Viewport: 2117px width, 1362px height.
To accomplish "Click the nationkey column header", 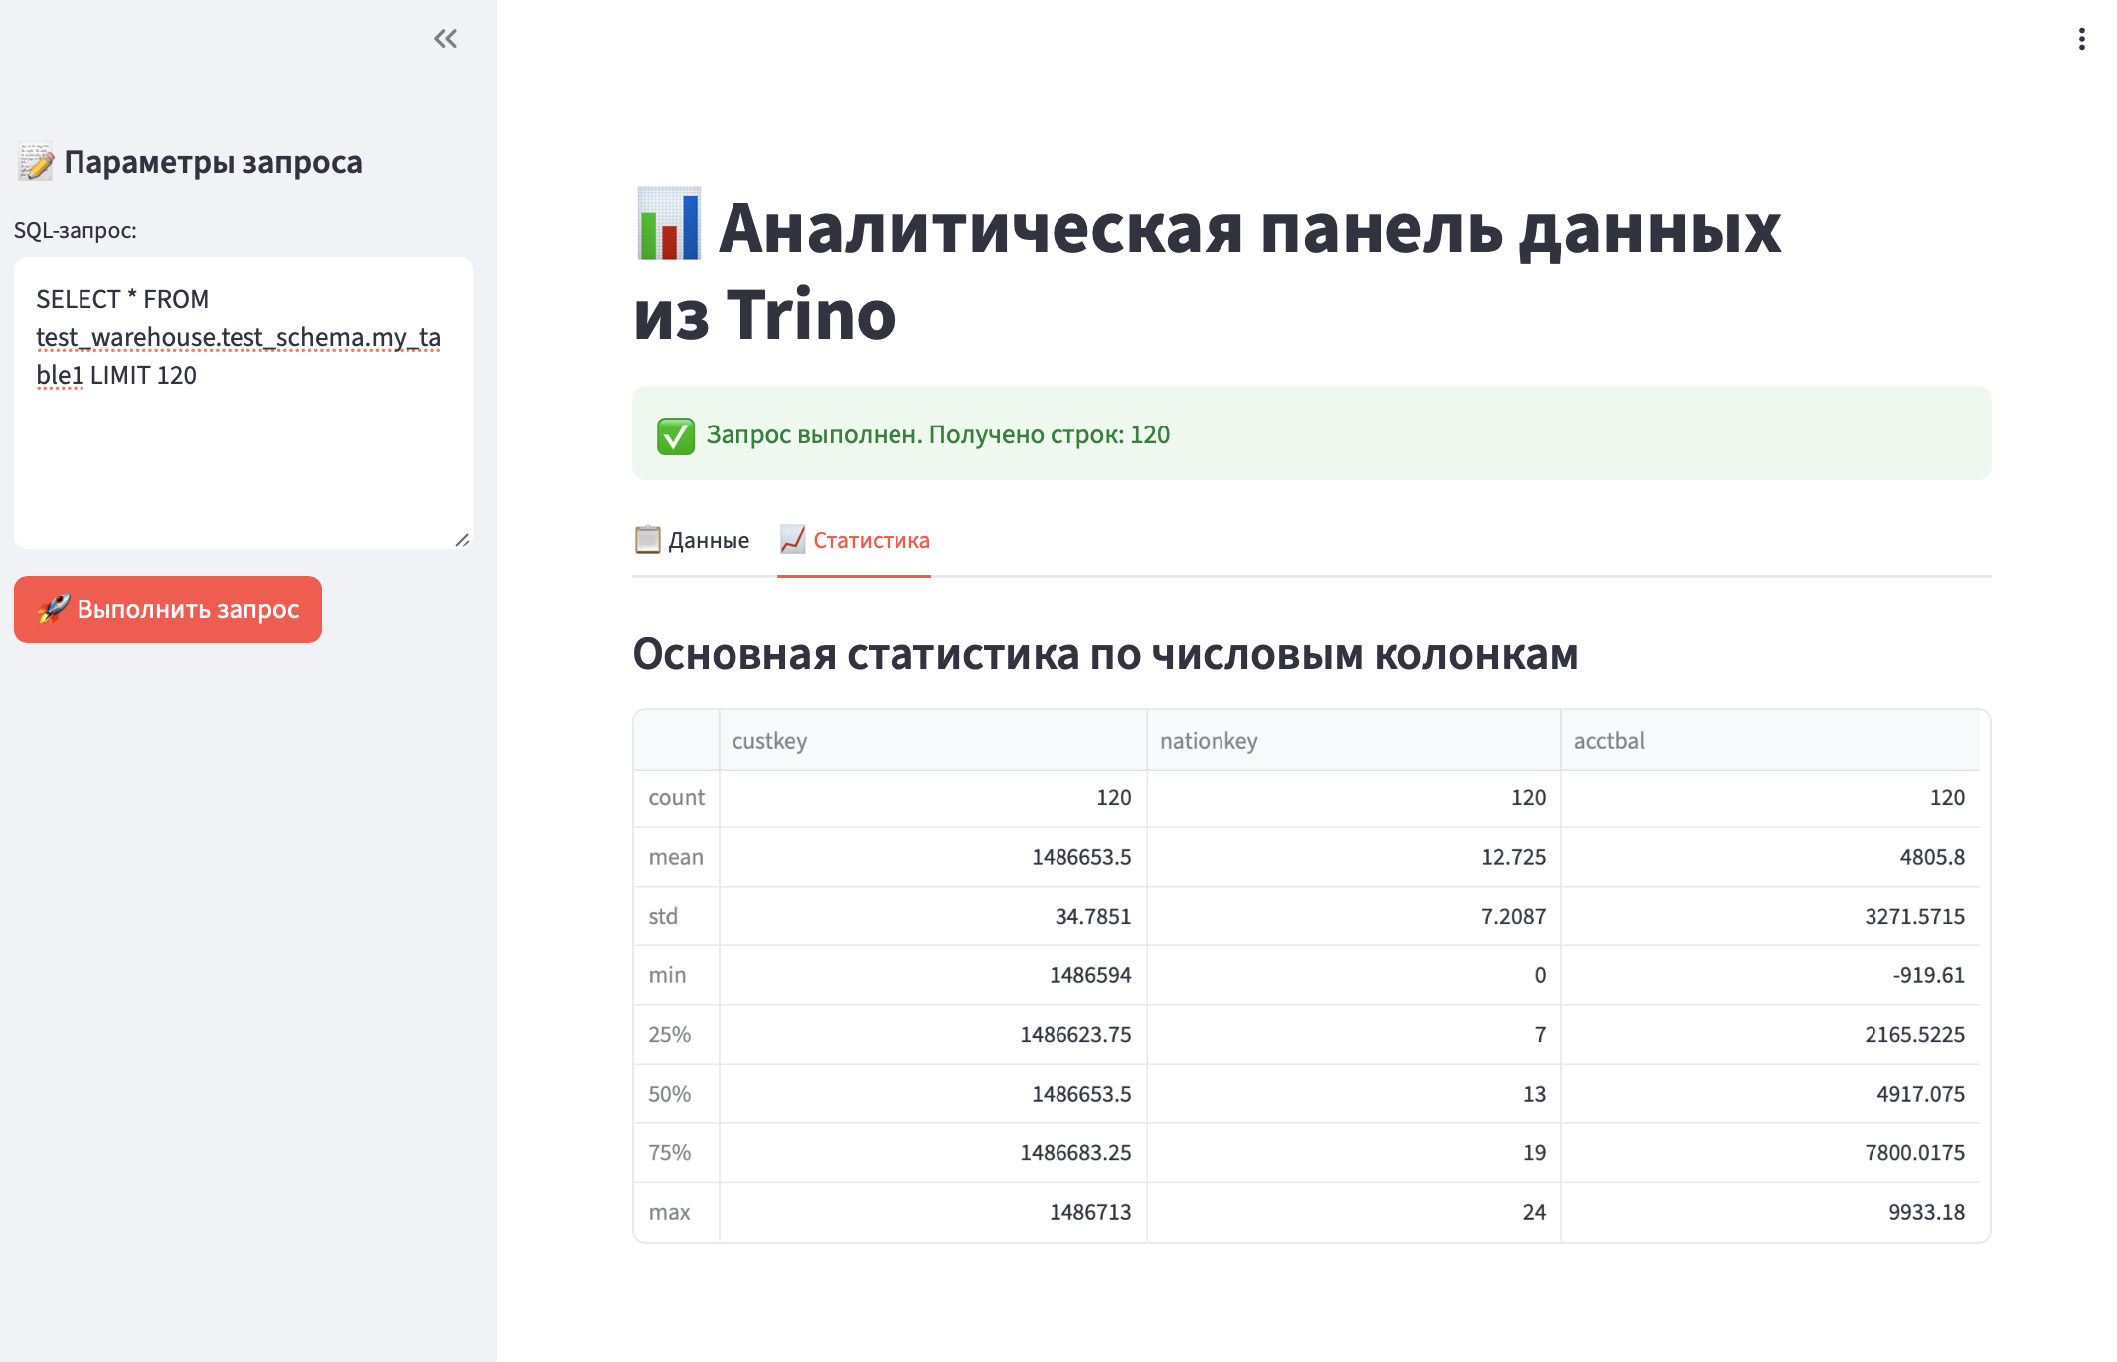I will [x=1208, y=741].
